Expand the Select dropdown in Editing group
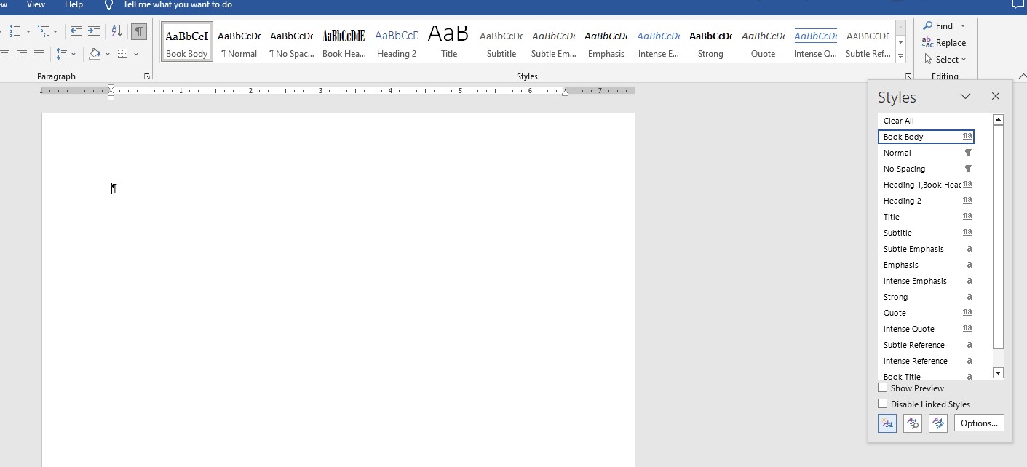The height and width of the screenshot is (467, 1027). [945, 60]
